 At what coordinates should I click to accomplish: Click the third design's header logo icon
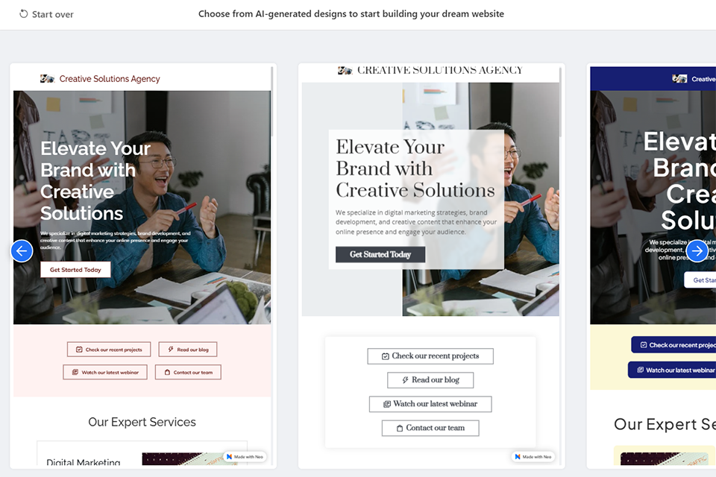(679, 78)
